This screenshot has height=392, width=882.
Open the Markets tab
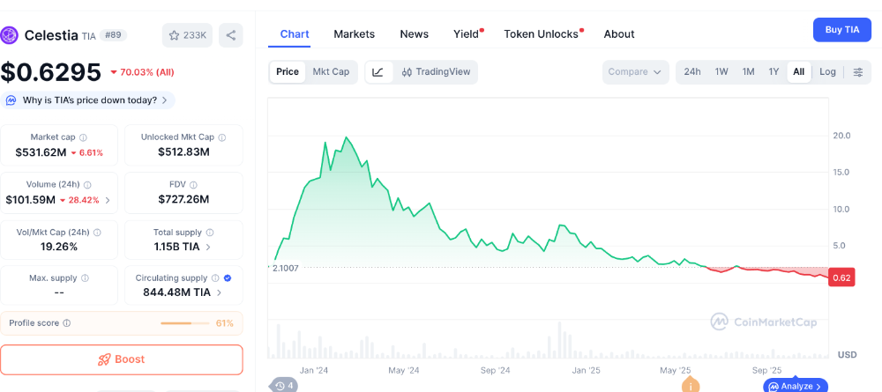tap(354, 34)
